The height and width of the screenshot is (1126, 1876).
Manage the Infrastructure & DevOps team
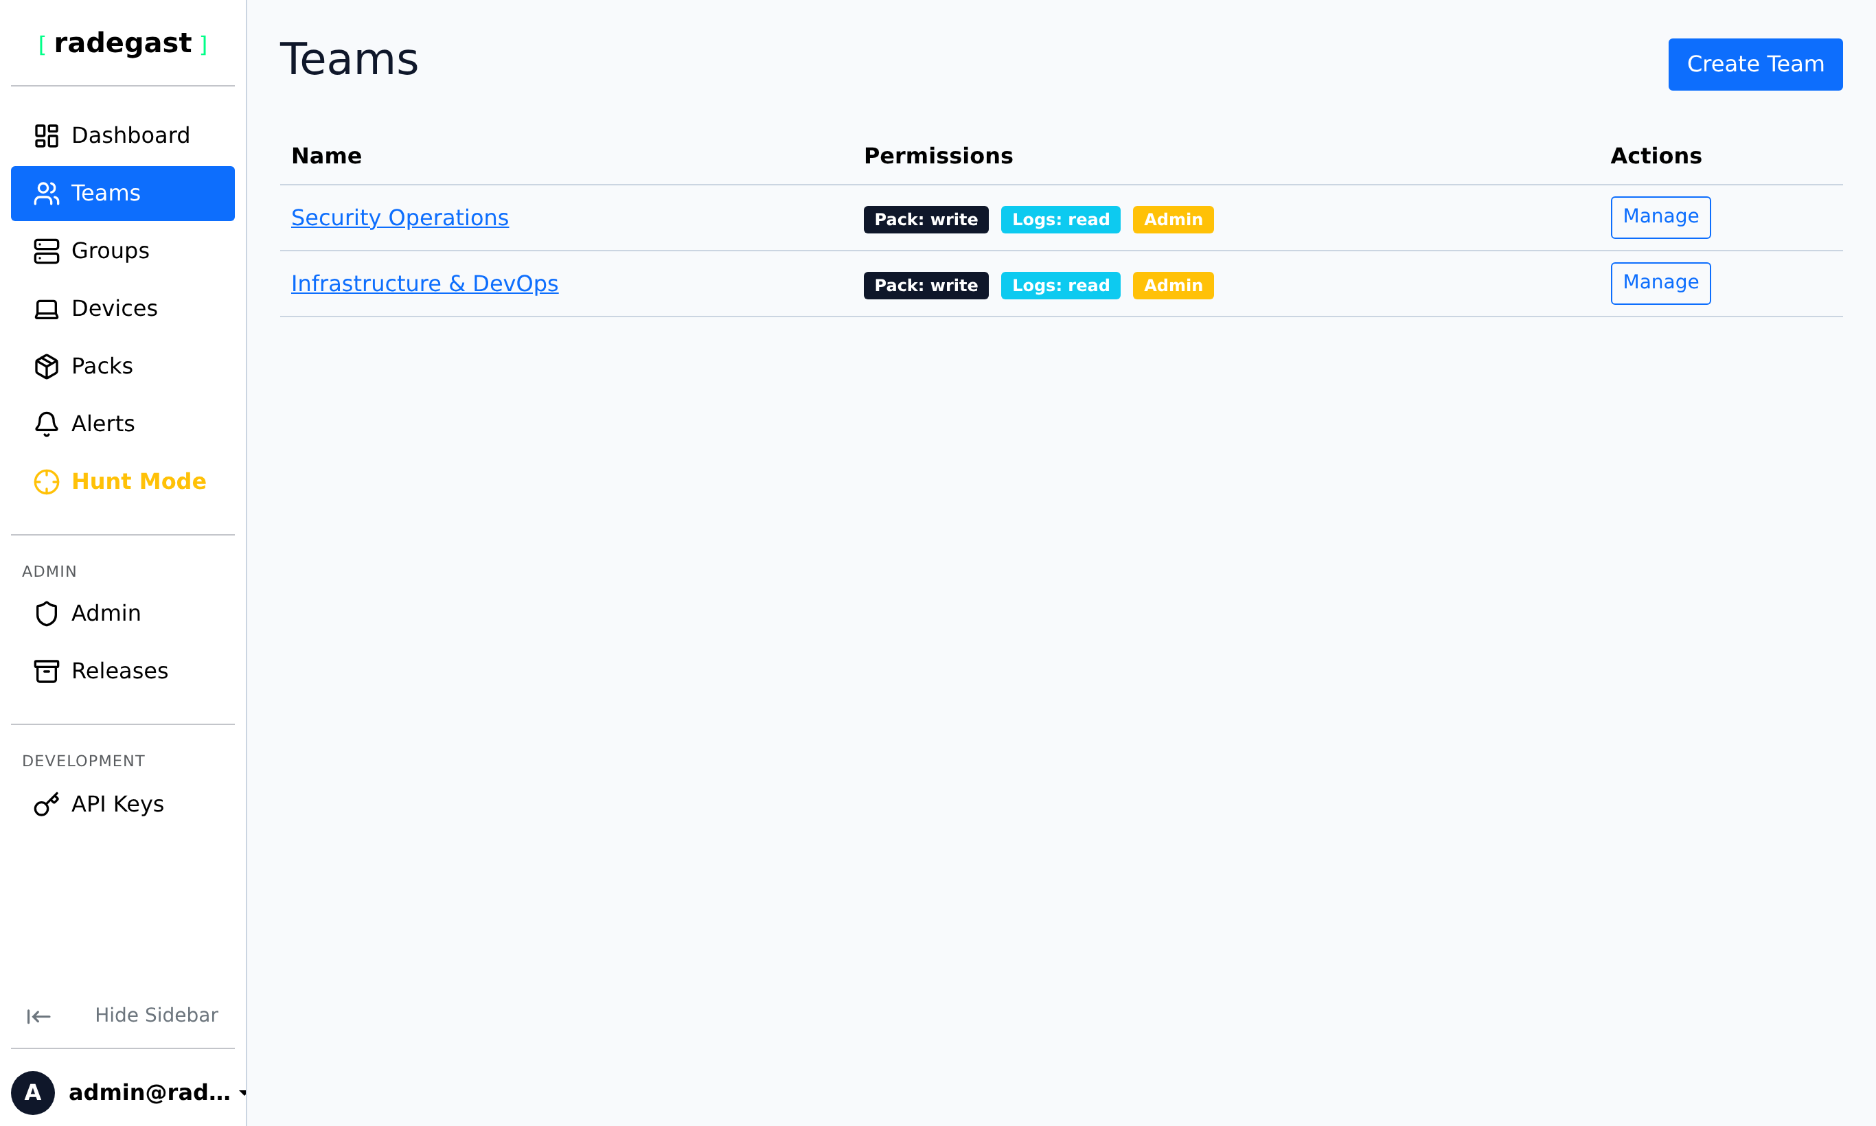pos(1660,284)
